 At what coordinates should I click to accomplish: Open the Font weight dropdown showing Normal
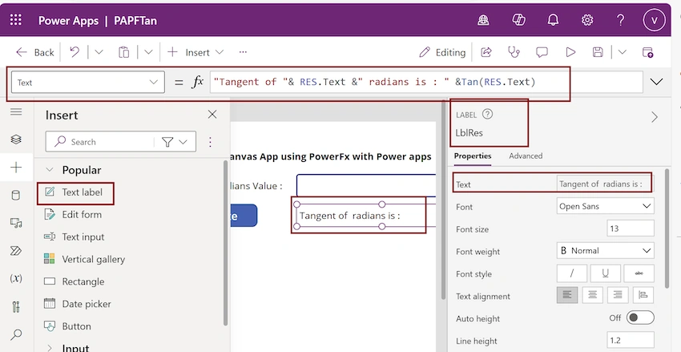(x=606, y=251)
